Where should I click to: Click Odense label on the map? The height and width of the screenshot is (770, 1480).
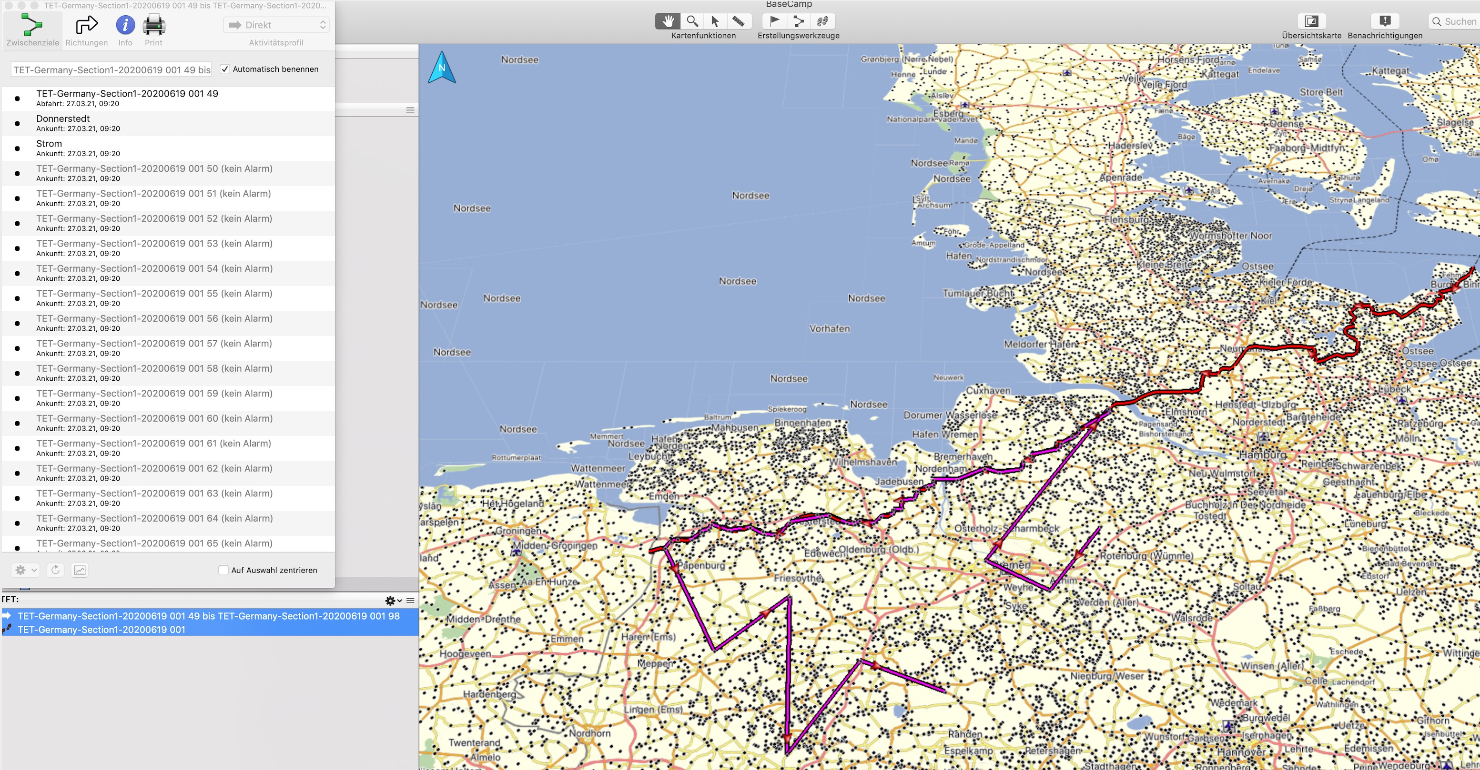tap(1287, 123)
